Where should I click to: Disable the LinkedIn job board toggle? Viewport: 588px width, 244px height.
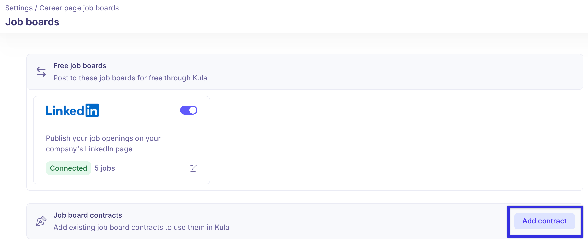tap(189, 110)
